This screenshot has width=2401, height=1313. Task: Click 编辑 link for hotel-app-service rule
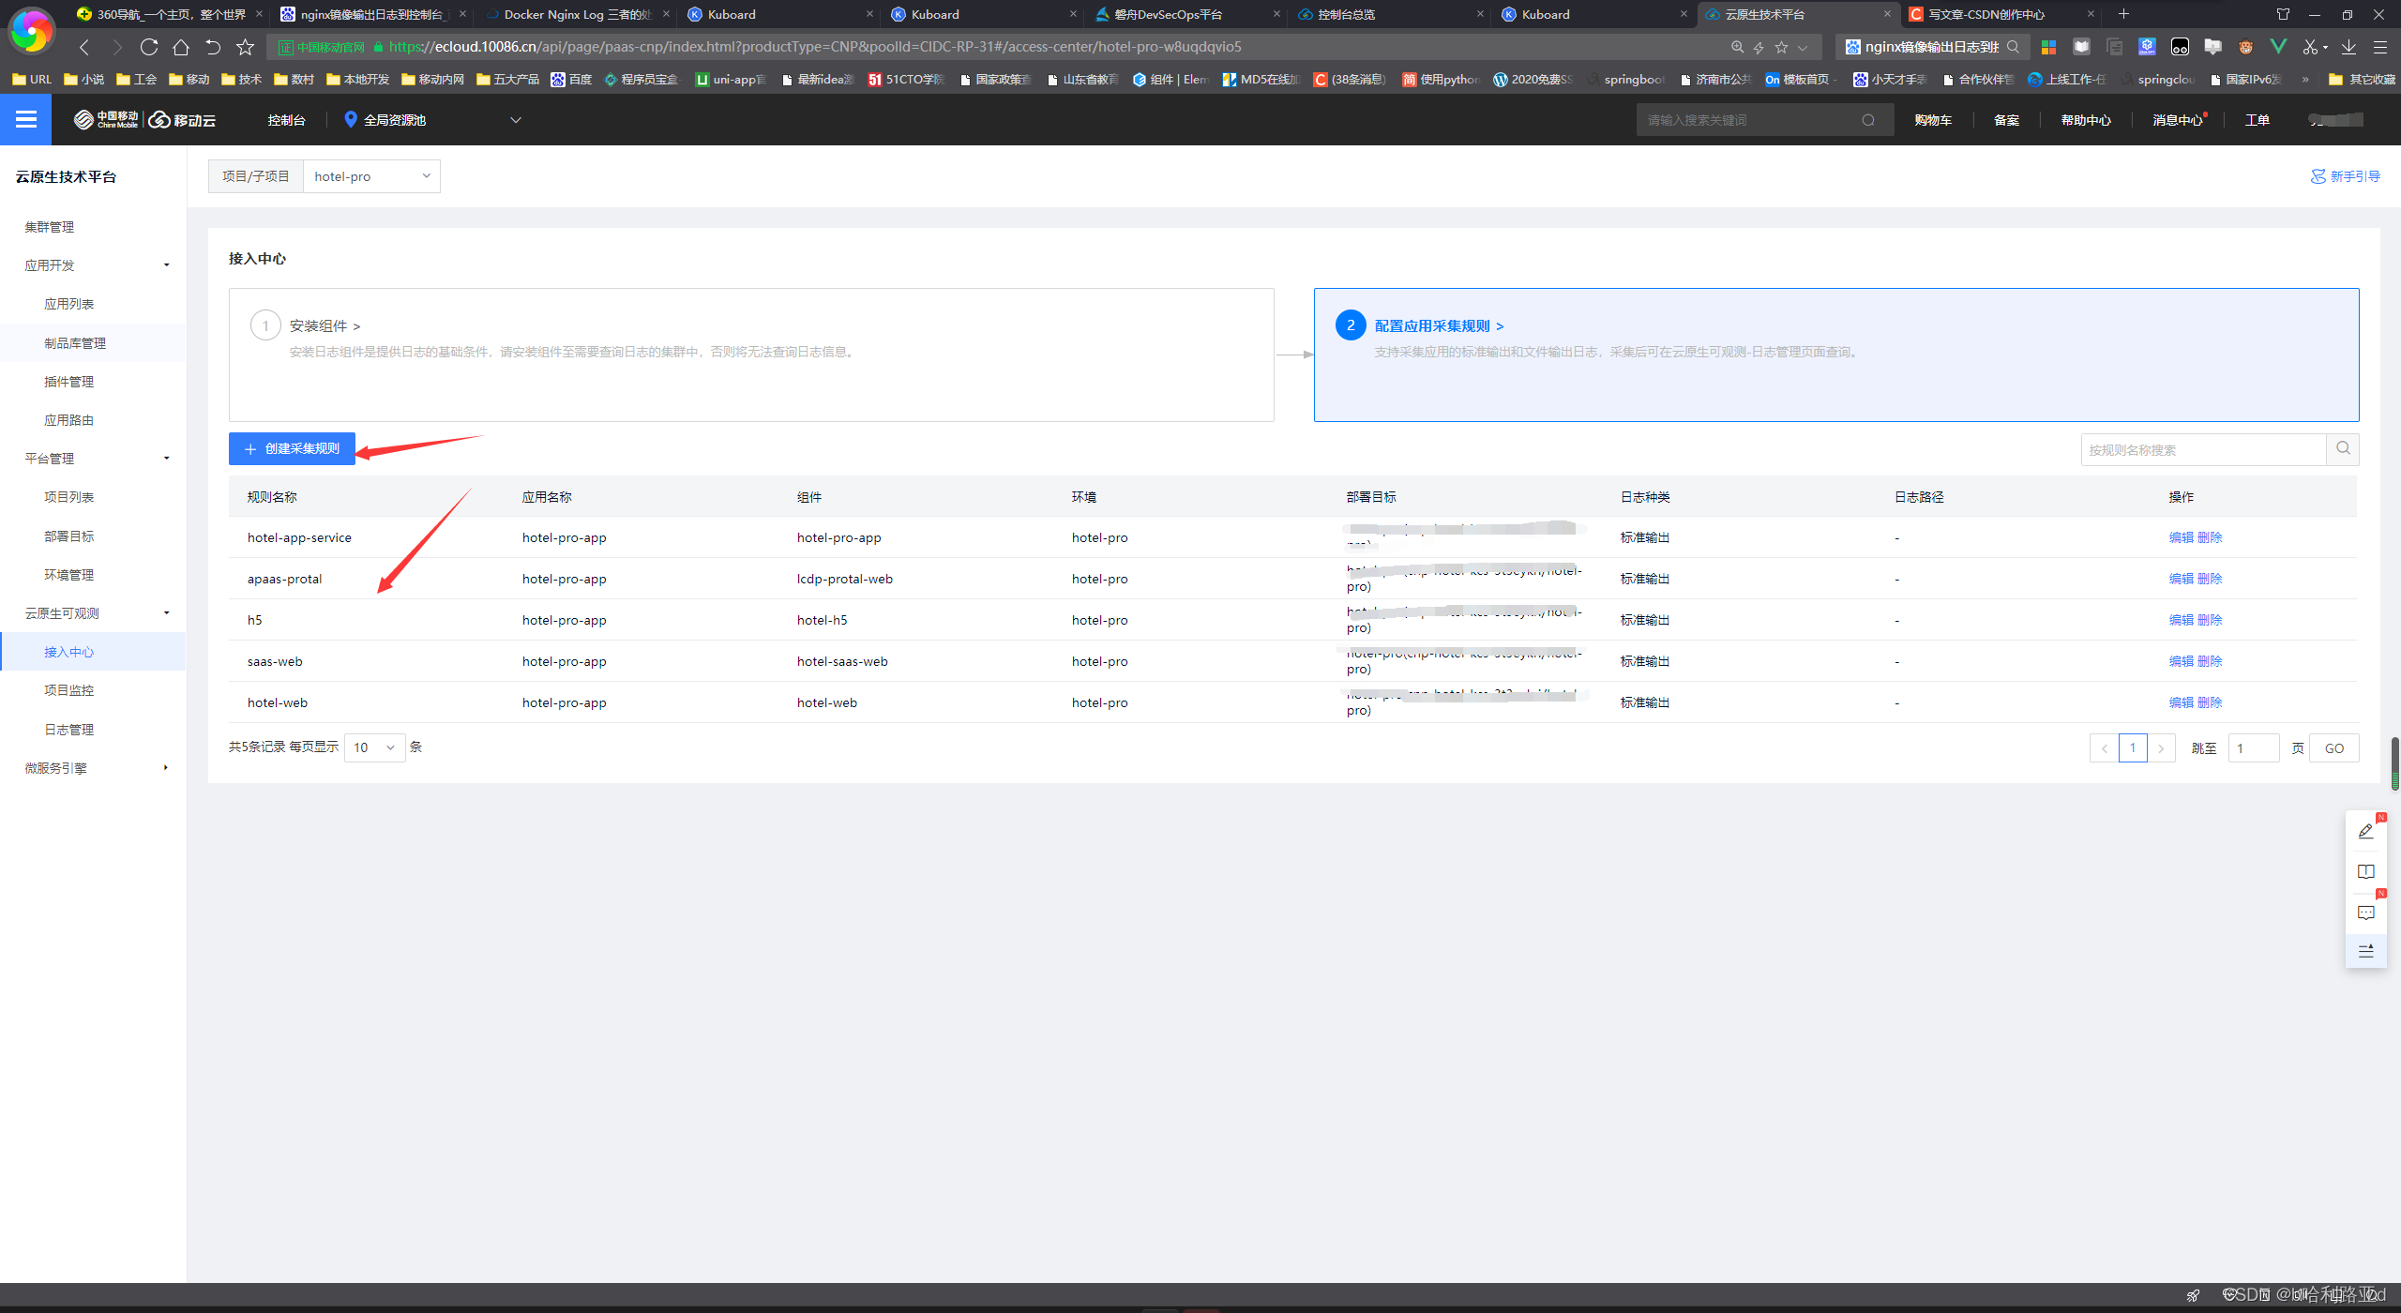2181,537
